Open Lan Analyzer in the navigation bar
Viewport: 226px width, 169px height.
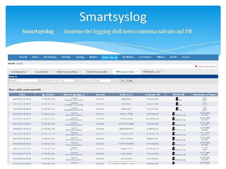(145, 57)
